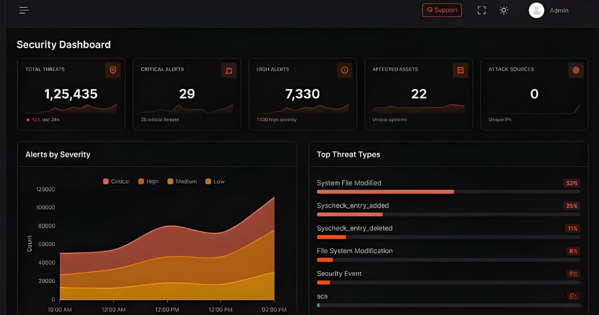599x315 pixels.
Task: Open the hamburger navigation menu
Action: click(x=24, y=10)
